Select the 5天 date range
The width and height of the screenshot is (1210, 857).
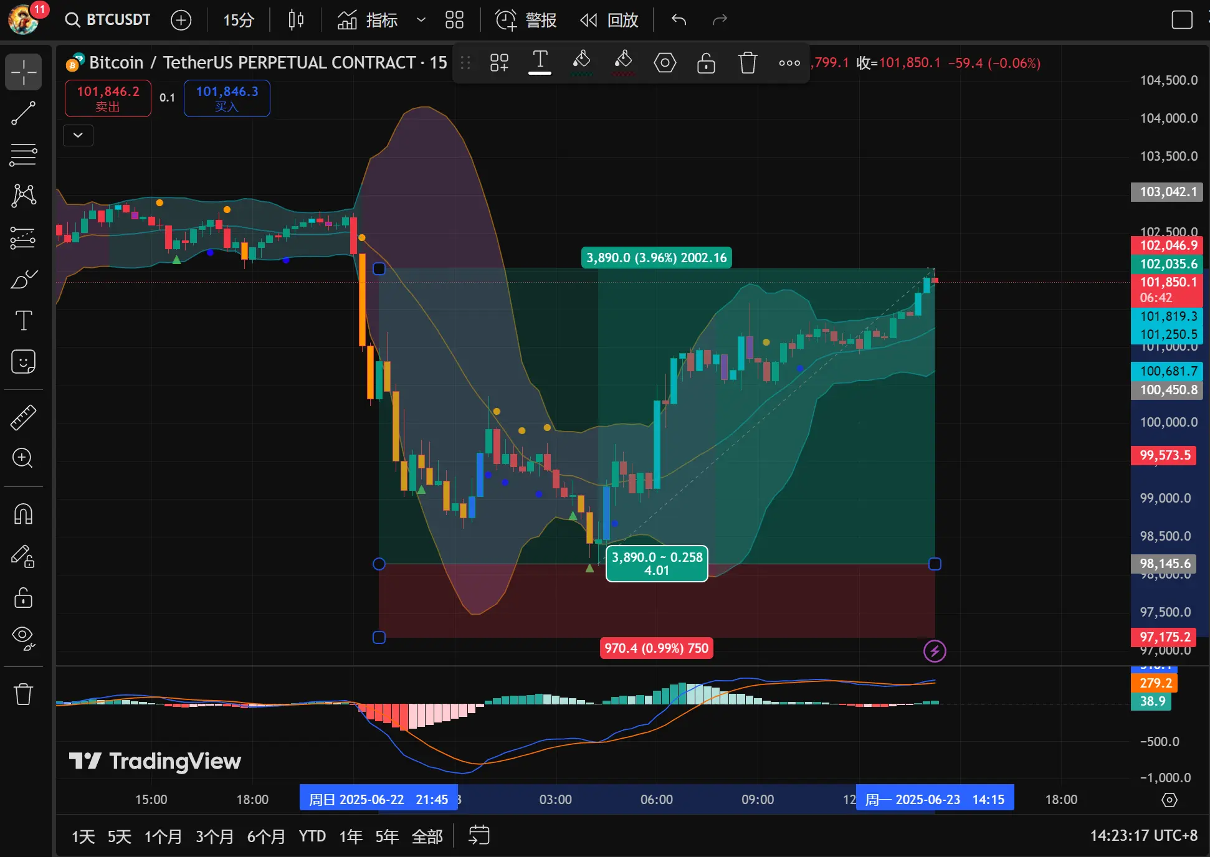coord(120,836)
